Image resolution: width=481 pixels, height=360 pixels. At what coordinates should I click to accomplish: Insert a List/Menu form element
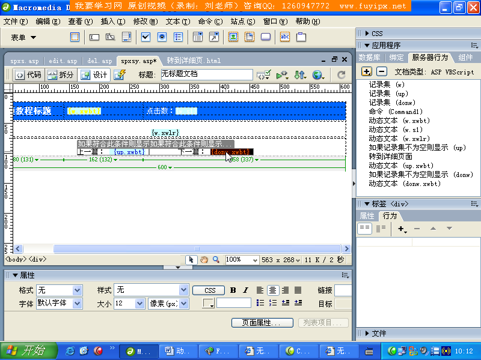click(198, 37)
